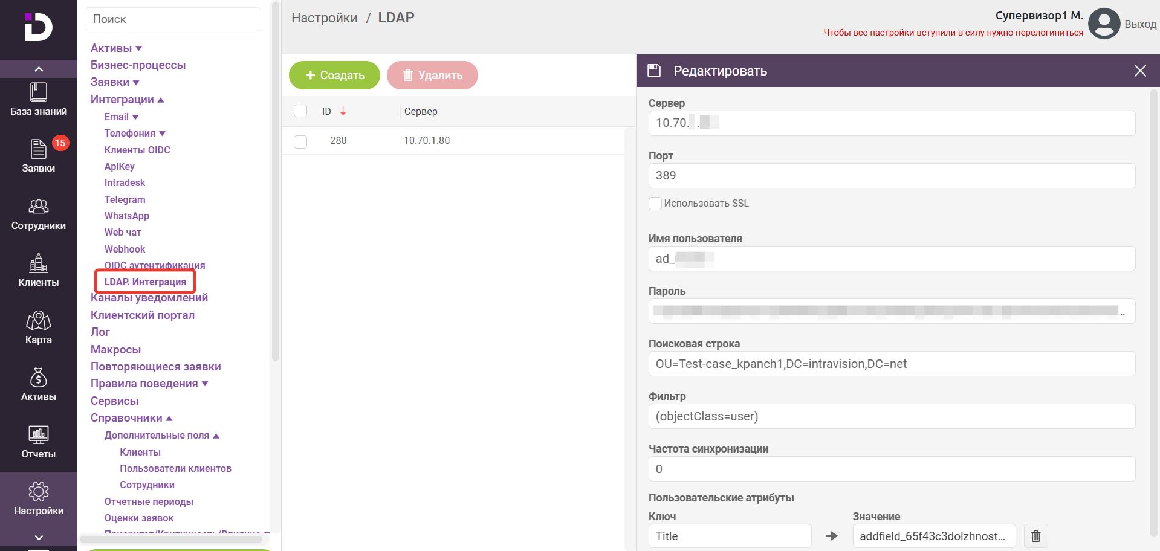Click the user profile avatar icon
1160x551 pixels.
(1104, 24)
